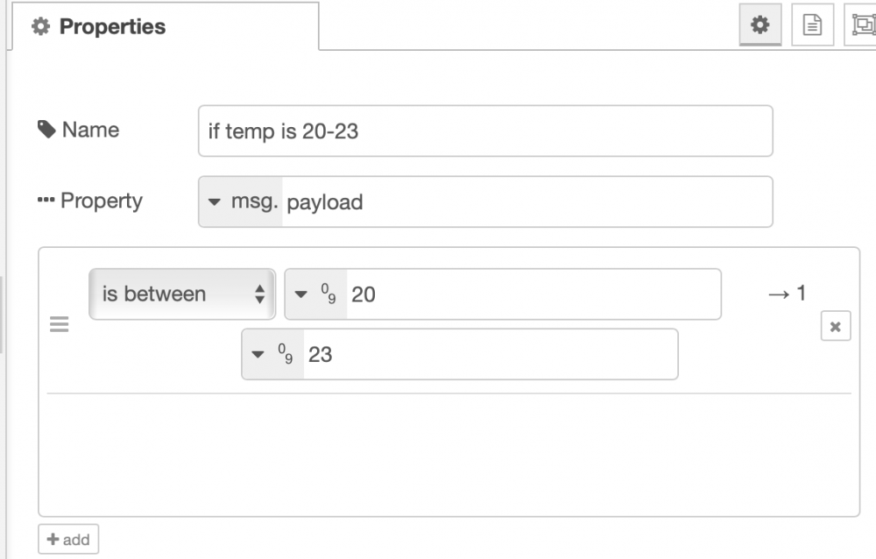Click empty area below the rule
876x559 pixels.
coord(449,454)
